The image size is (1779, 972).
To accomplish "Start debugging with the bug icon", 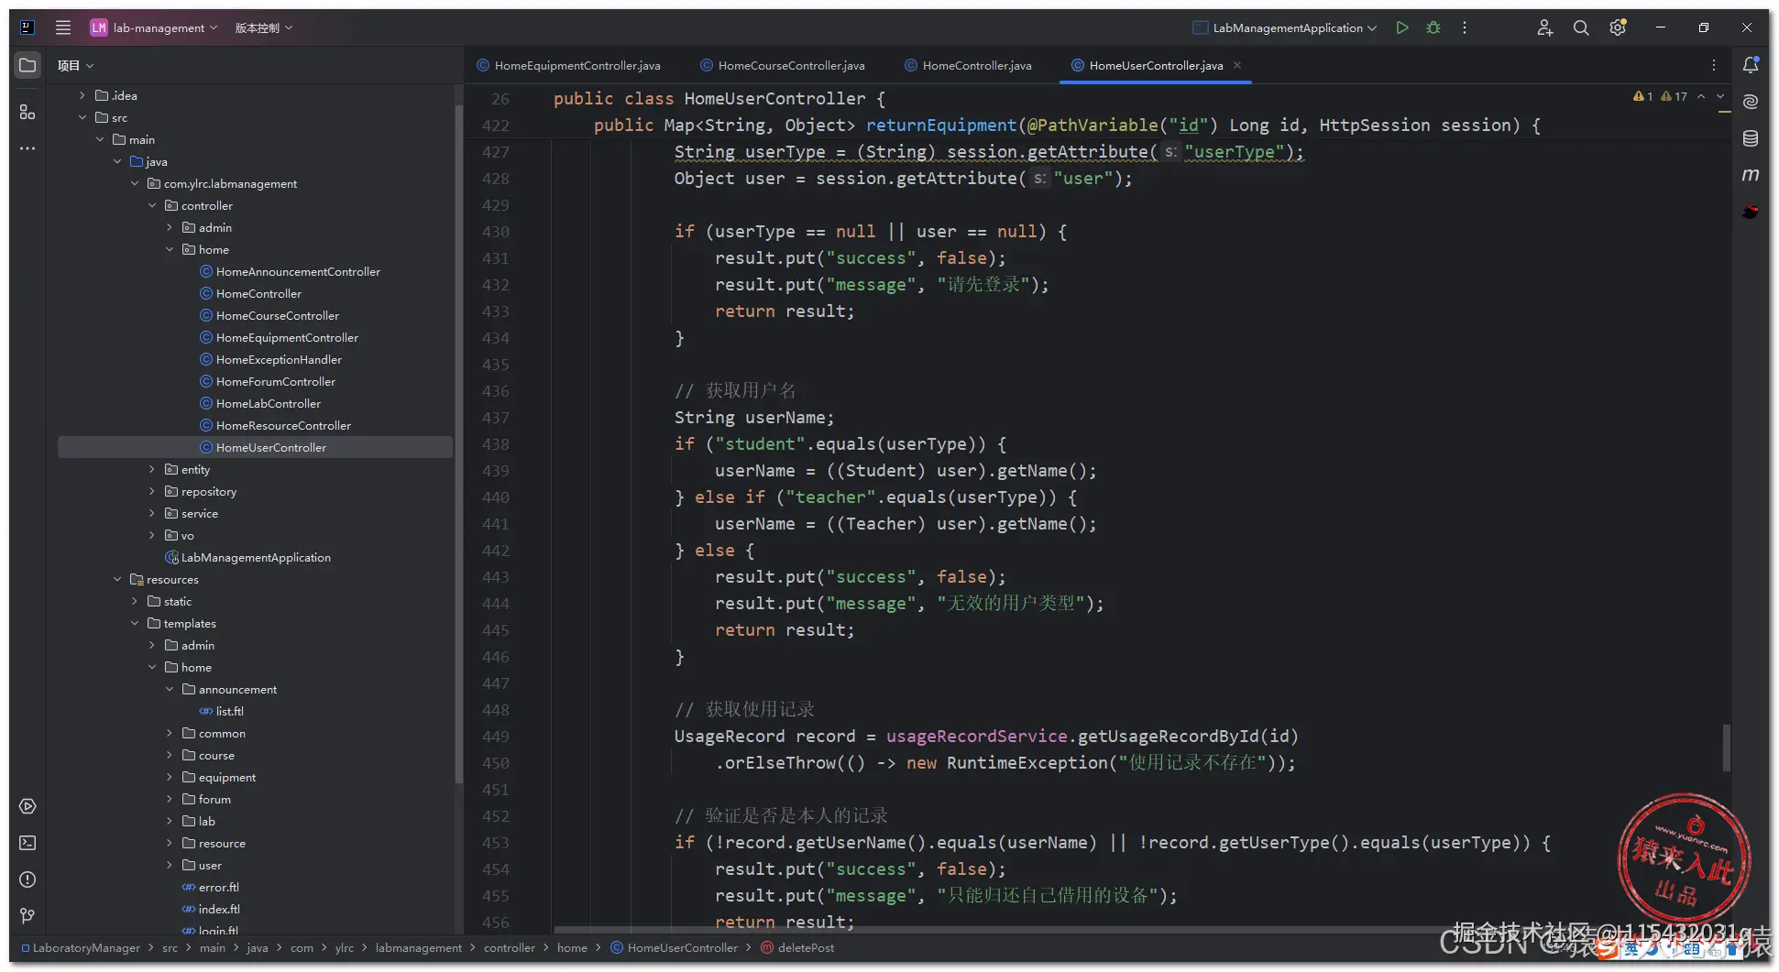I will point(1433,27).
